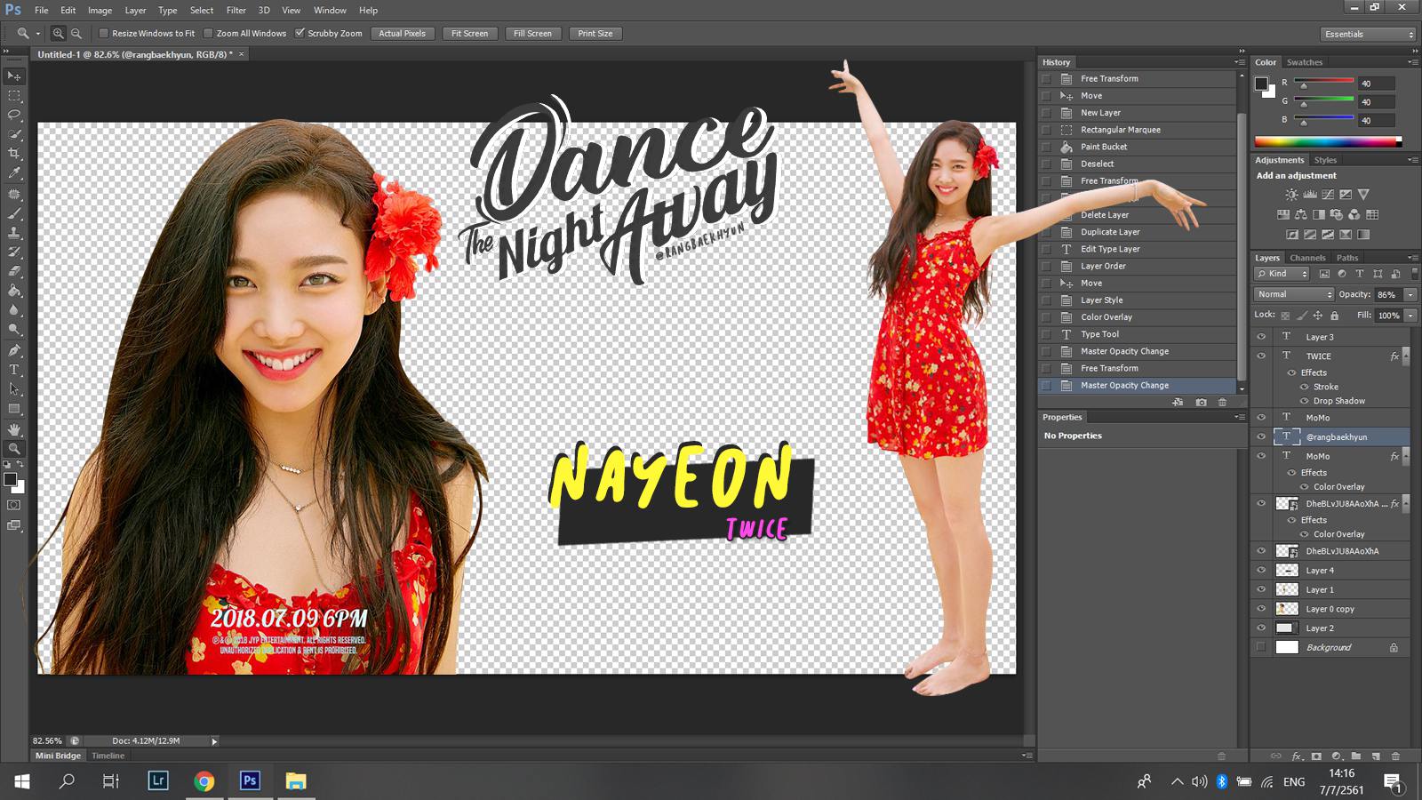The width and height of the screenshot is (1422, 800).
Task: Select the Move tool
Action: click(14, 76)
